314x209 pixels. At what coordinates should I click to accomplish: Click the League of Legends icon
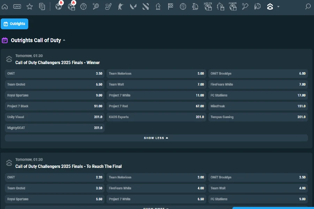[x=195, y=6]
